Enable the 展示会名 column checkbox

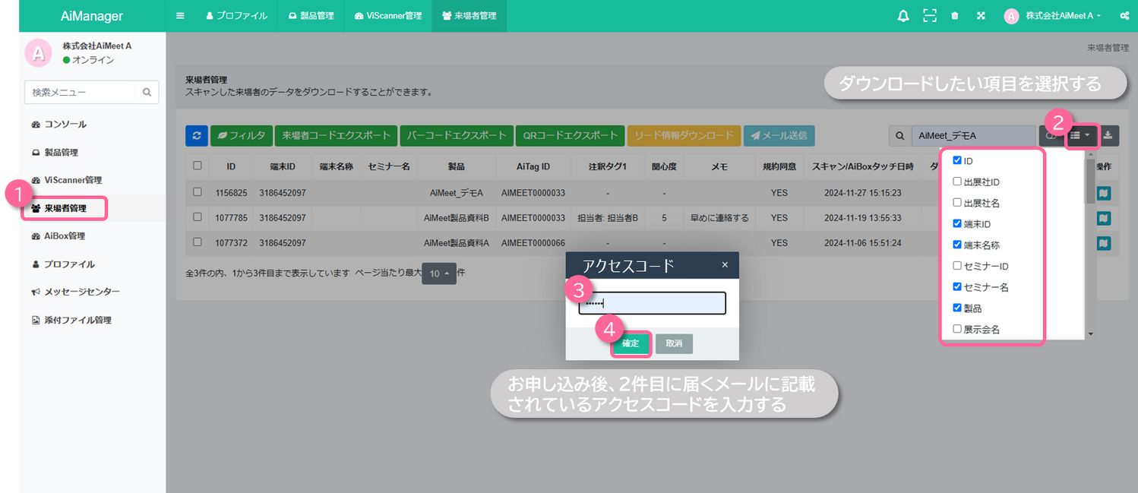coord(957,329)
